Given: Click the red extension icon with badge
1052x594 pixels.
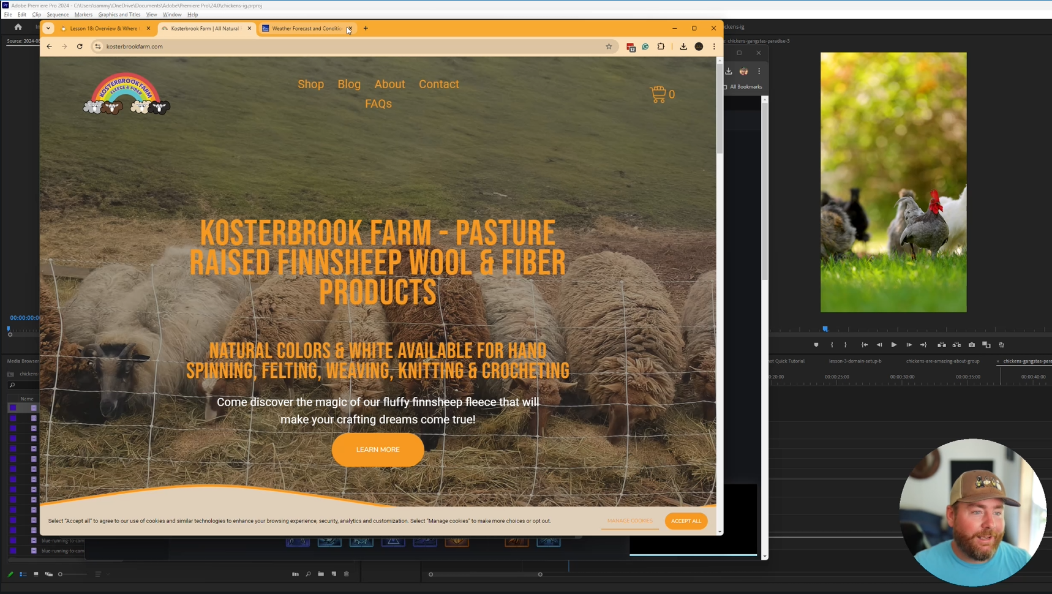Looking at the screenshot, I should [x=631, y=47].
